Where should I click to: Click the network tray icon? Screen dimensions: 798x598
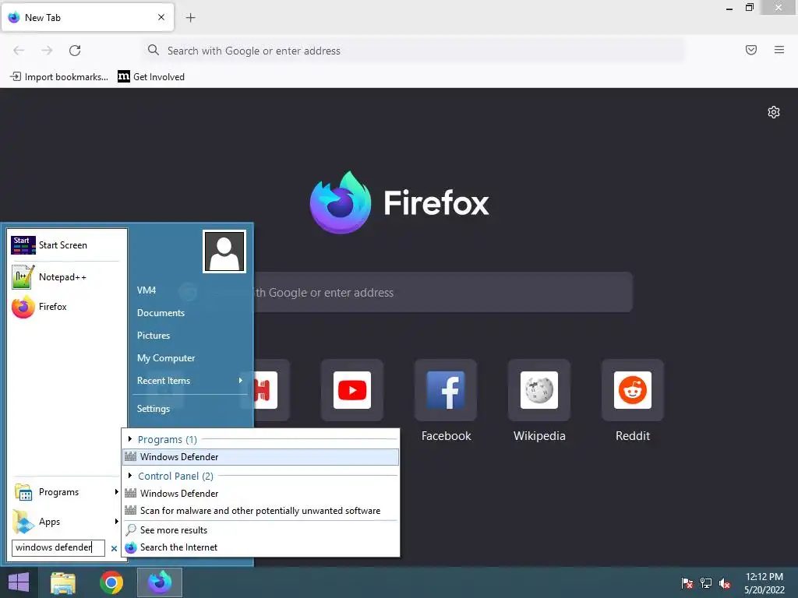point(706,582)
